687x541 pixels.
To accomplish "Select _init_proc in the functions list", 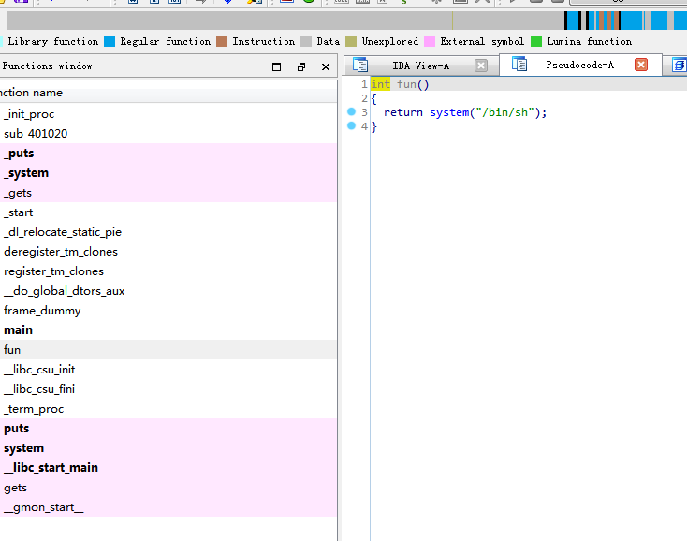I will [x=168, y=114].
